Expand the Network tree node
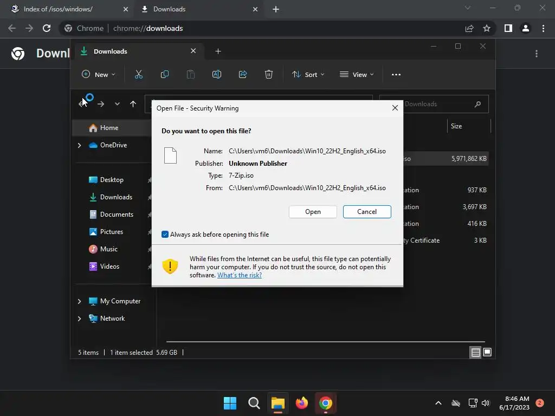The height and width of the screenshot is (416, 555). [x=79, y=318]
